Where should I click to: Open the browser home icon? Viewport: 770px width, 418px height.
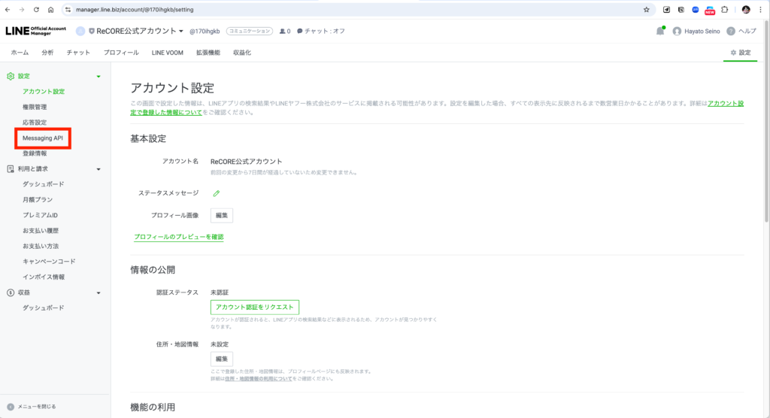(50, 10)
